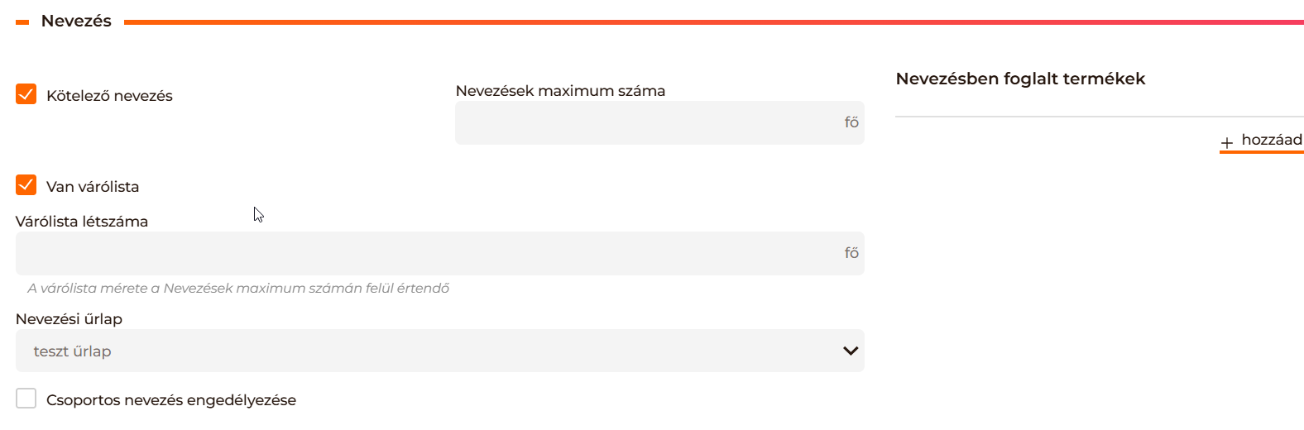
Task: Click the hozzáad link
Action: click(x=1271, y=140)
